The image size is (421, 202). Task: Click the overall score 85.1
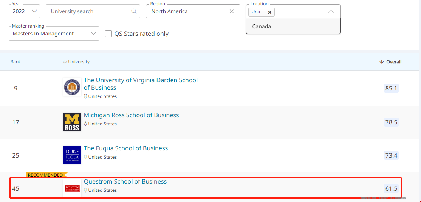[x=391, y=88]
